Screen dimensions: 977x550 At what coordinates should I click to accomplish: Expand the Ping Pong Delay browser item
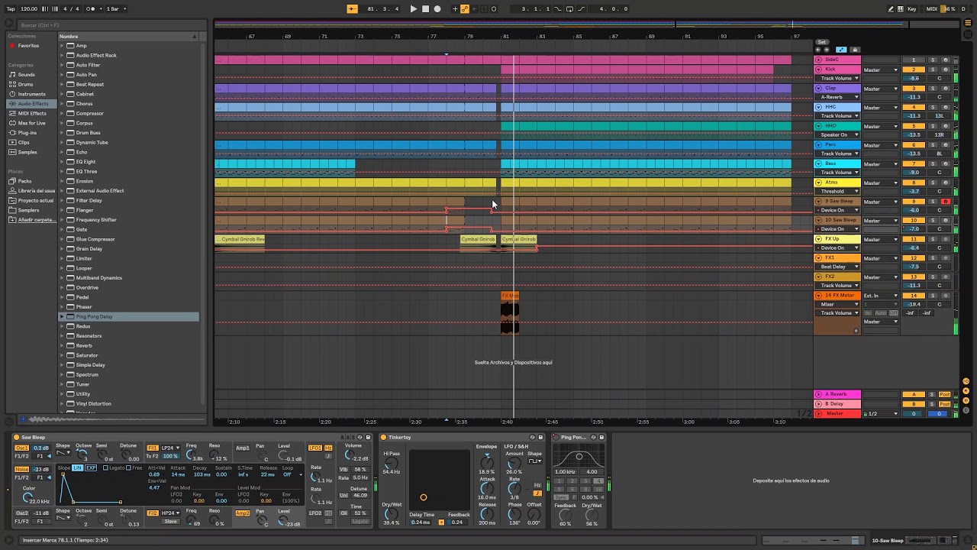tap(62, 316)
